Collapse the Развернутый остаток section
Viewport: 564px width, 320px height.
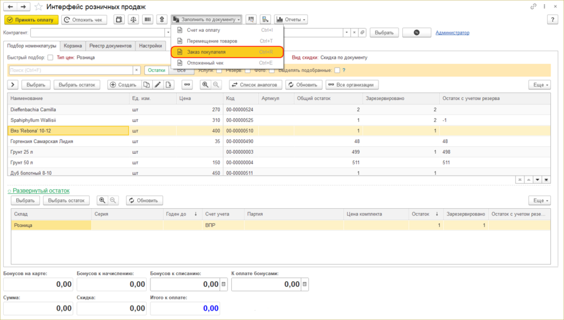coord(38,190)
